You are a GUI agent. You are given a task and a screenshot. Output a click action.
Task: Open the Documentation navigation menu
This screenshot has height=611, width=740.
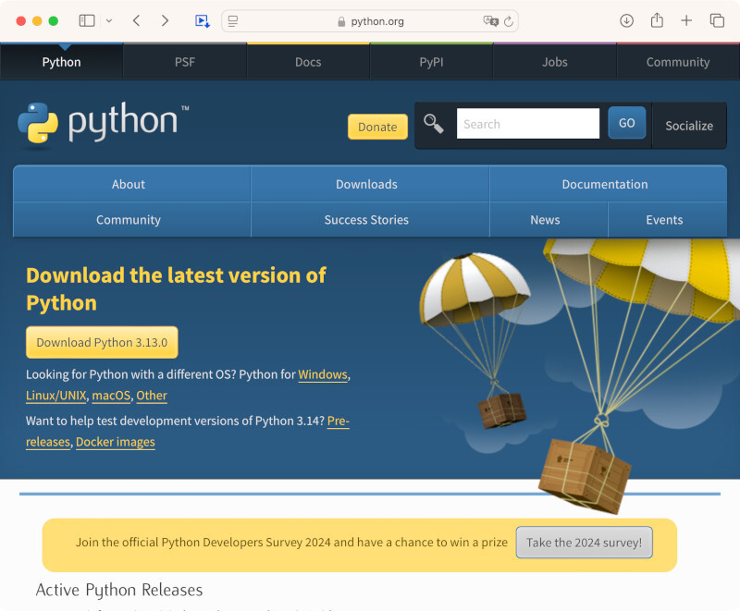click(x=605, y=184)
